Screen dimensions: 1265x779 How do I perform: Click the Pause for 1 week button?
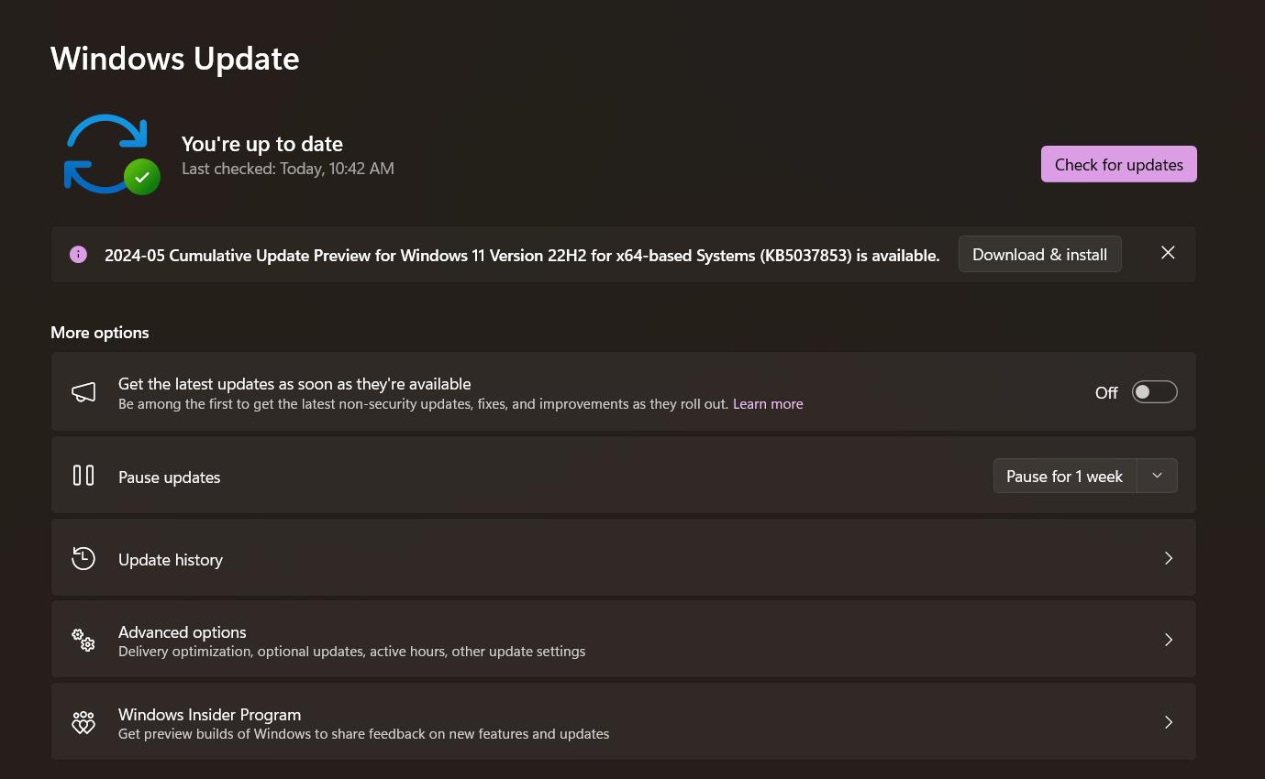click(x=1064, y=477)
